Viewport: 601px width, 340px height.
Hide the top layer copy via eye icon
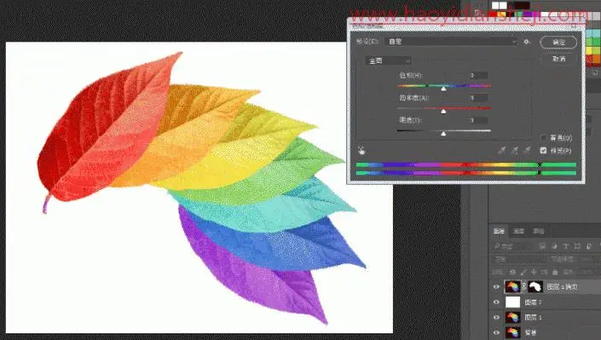[x=496, y=286]
